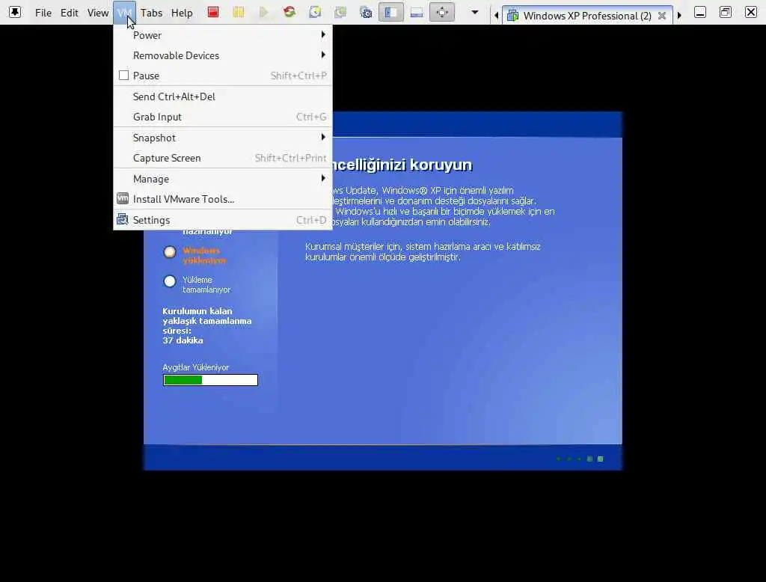Expand the Manage submenu

(323, 178)
